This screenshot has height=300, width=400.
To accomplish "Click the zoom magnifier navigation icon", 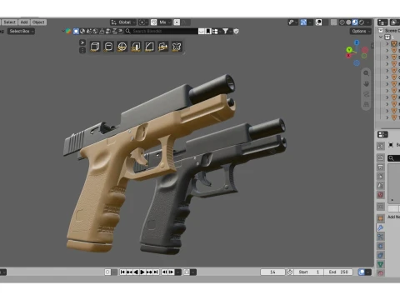I will point(367,73).
